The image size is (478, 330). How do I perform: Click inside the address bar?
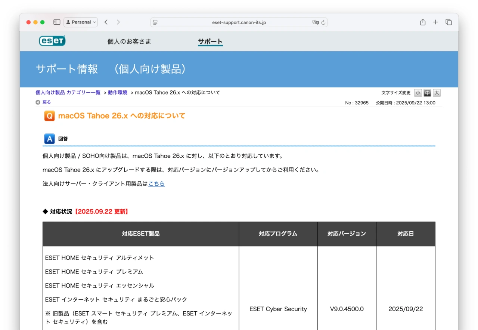[239, 22]
